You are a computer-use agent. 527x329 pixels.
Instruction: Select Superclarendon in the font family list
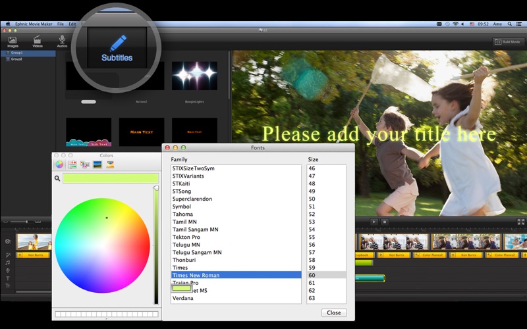tap(236, 199)
